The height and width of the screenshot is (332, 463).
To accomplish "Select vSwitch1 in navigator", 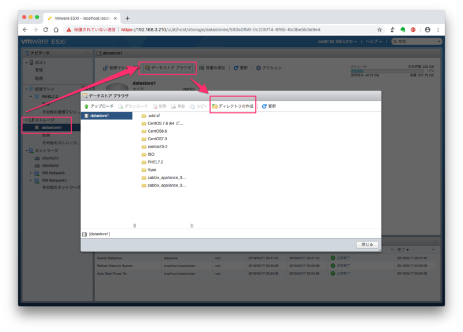I will [x=47, y=158].
